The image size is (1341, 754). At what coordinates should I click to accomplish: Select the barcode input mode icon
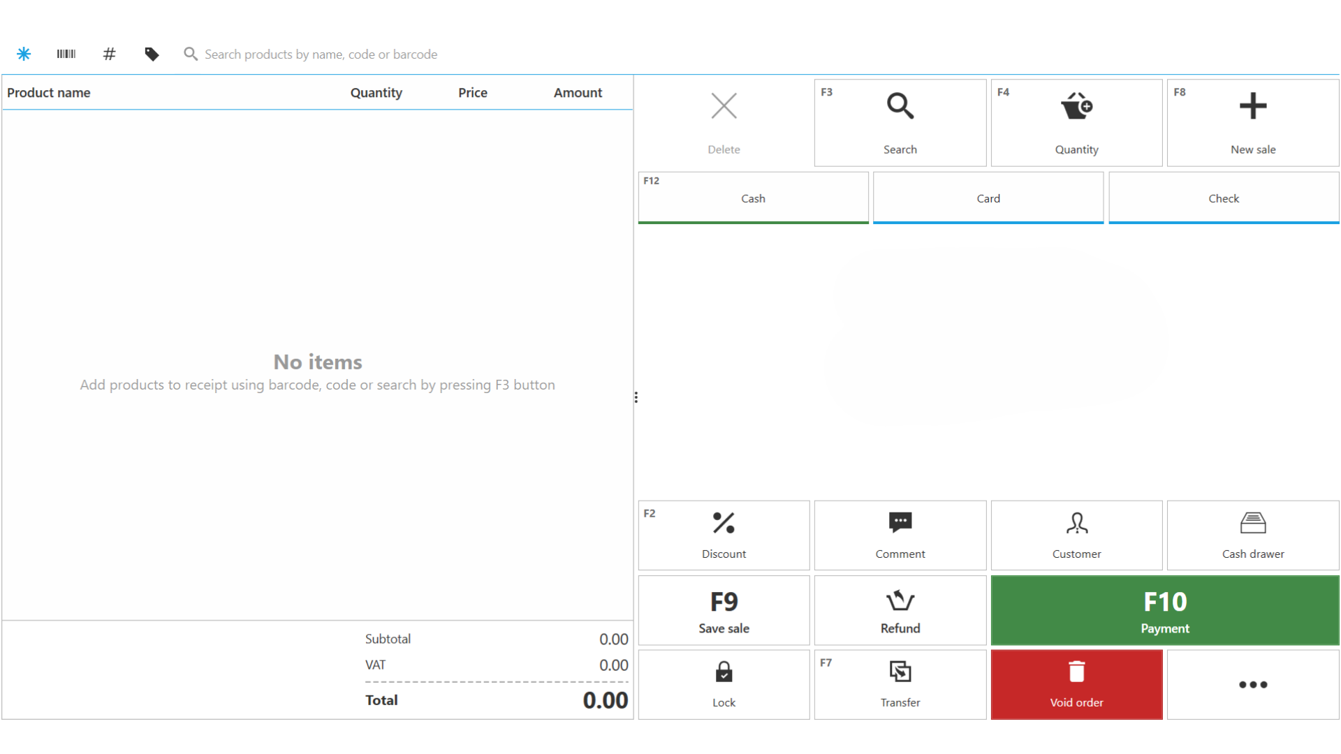(66, 54)
